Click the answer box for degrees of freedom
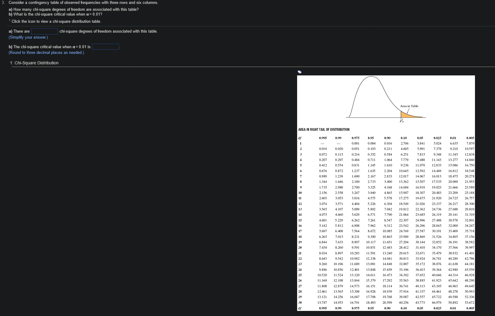495x316 pixels. coord(44,31)
